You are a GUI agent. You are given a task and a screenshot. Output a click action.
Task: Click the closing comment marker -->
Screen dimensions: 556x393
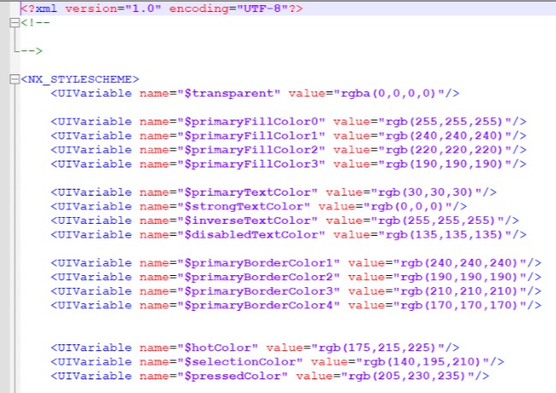[32, 51]
